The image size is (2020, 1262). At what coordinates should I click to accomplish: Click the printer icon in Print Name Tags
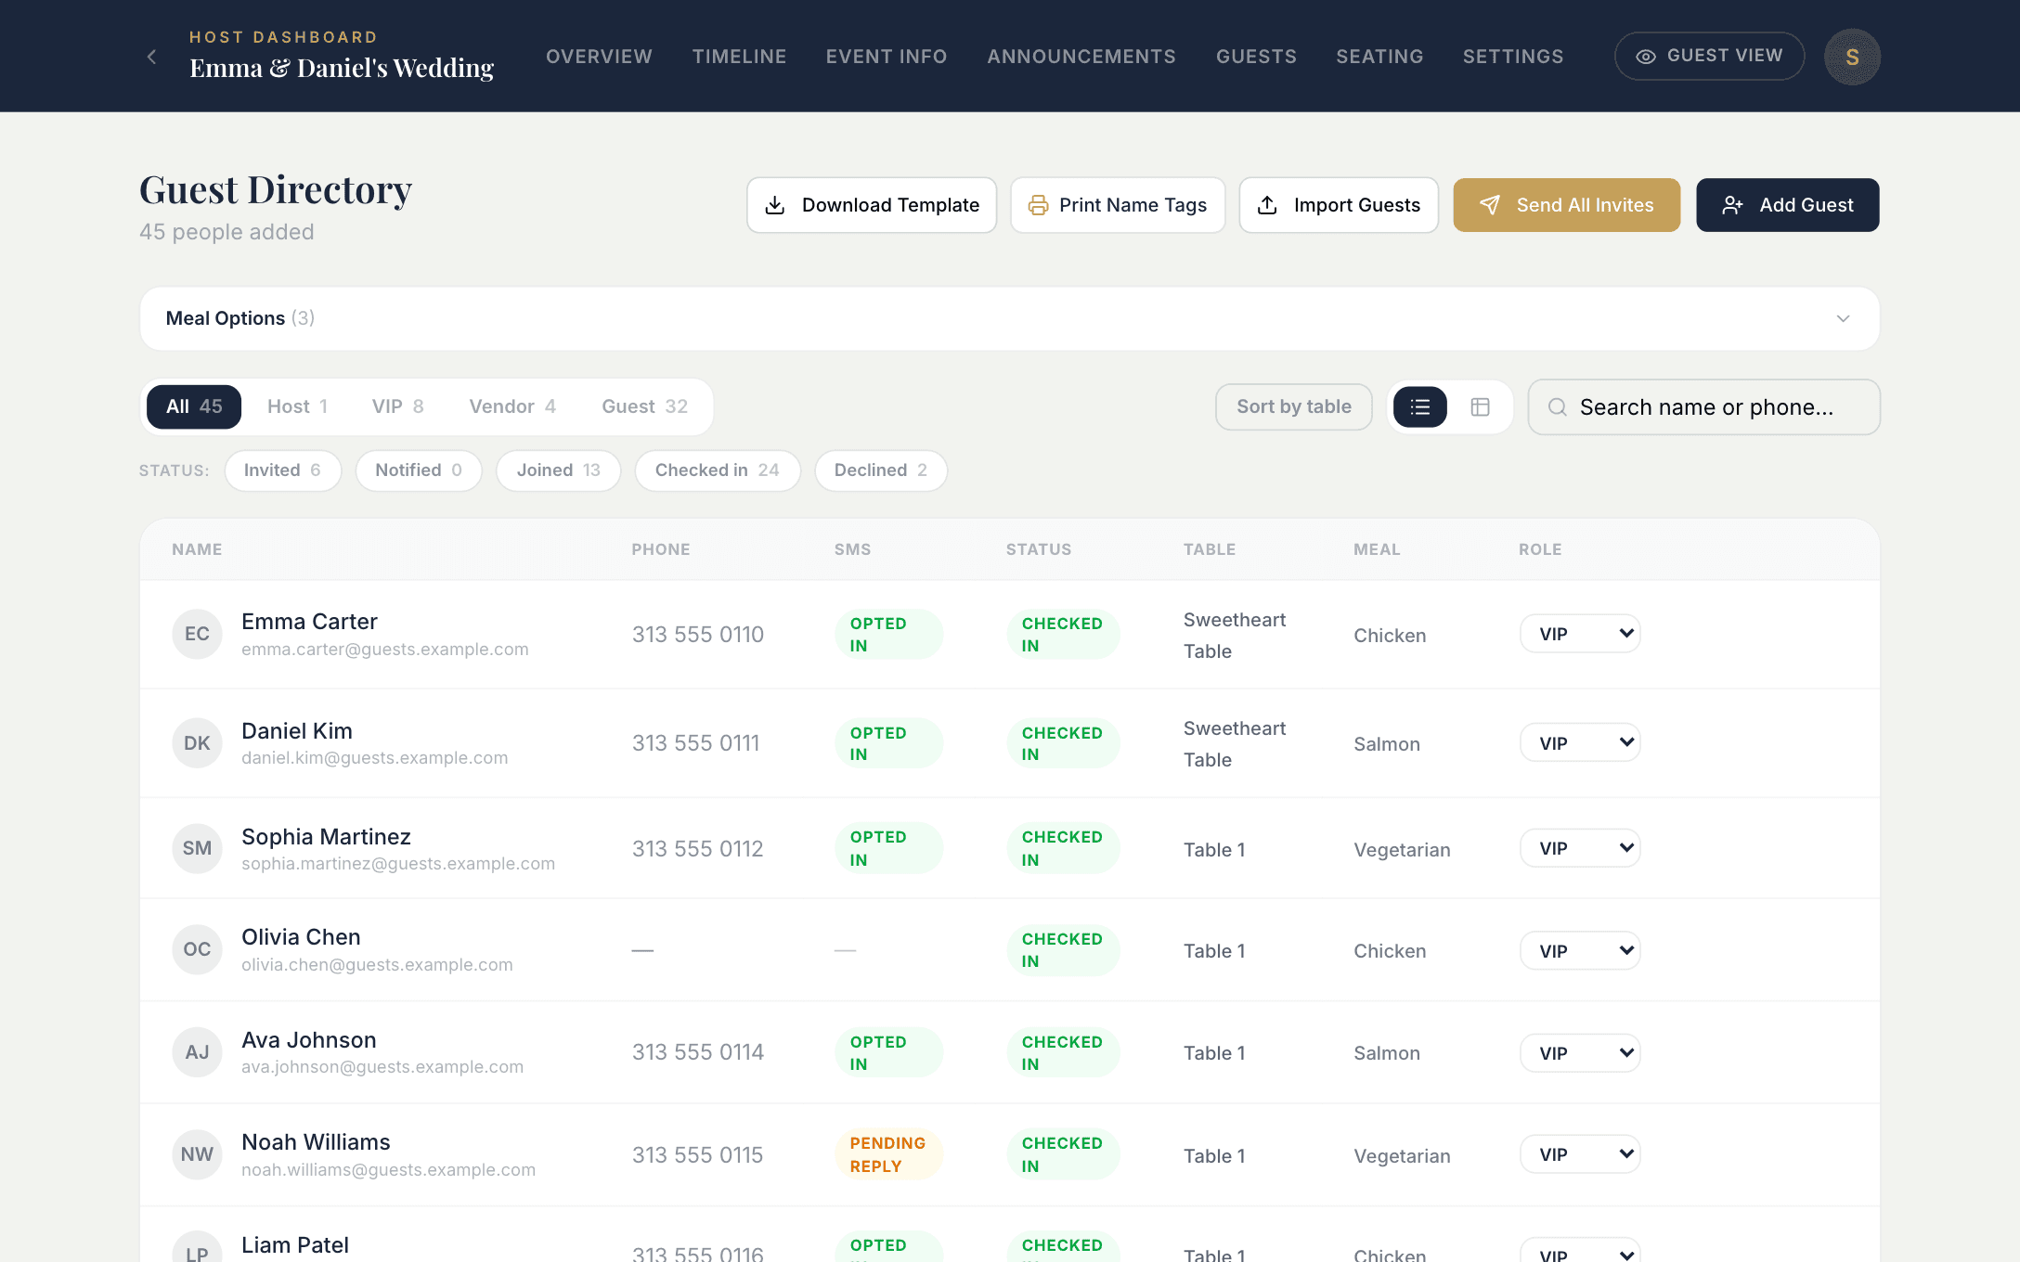pos(1038,205)
